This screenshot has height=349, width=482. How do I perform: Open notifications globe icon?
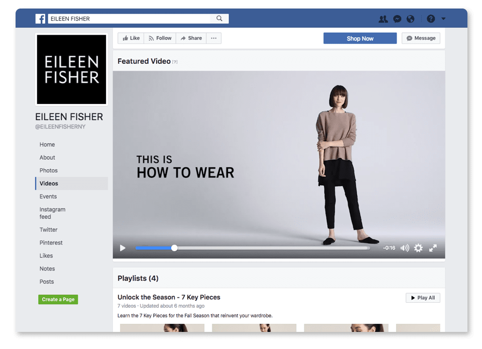tap(410, 19)
